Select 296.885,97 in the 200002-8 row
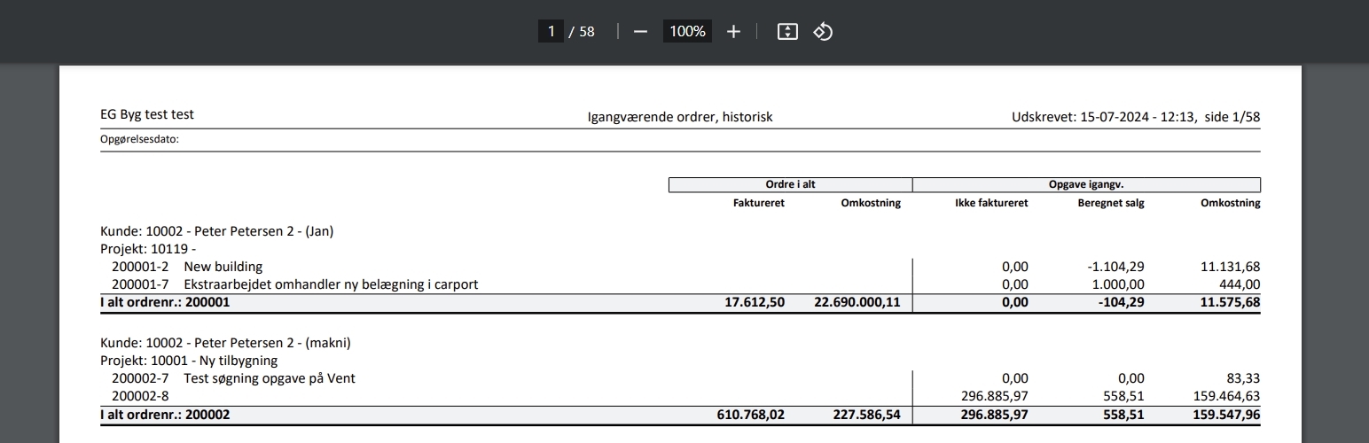The height and width of the screenshot is (443, 1369). tap(994, 396)
